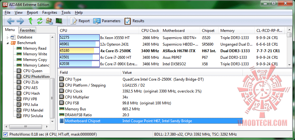295x140 pixels.
Task: Select the CPU FSB field row
Action: point(150,103)
